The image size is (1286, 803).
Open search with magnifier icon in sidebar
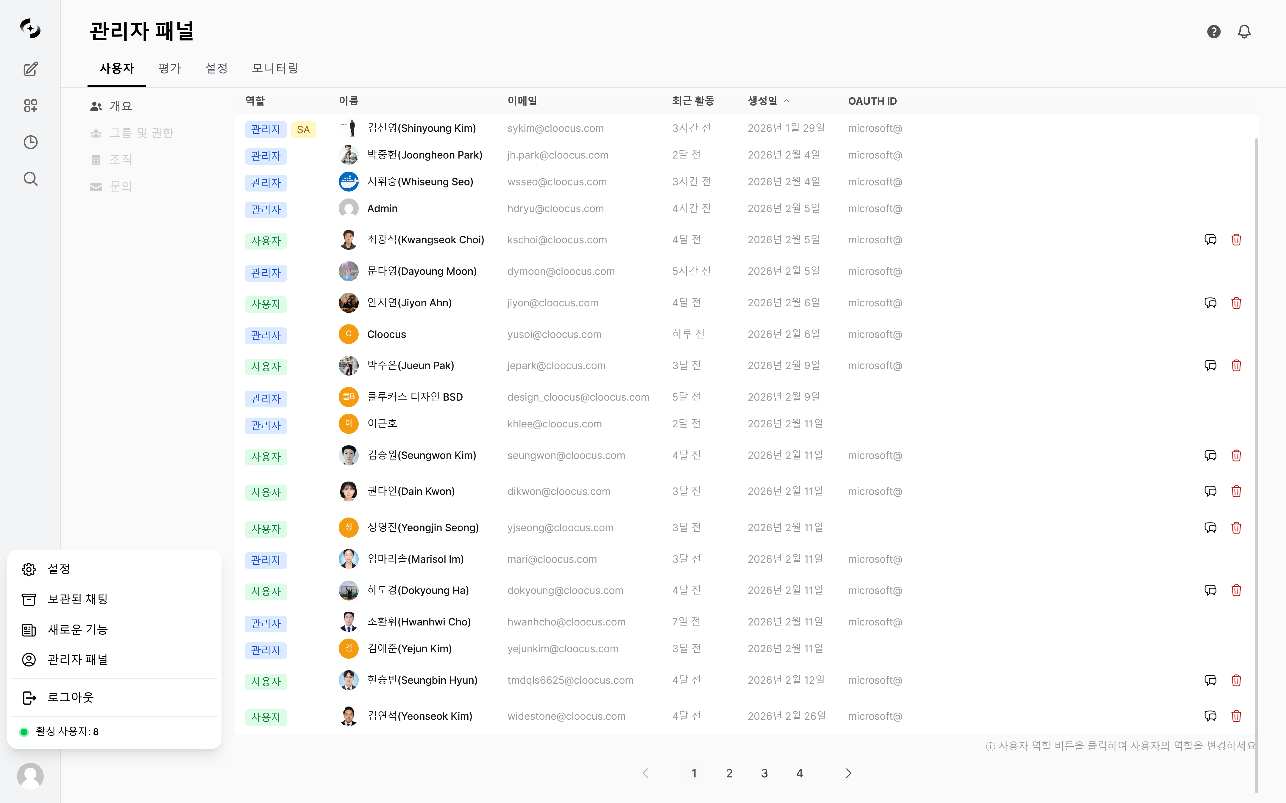pos(30,179)
